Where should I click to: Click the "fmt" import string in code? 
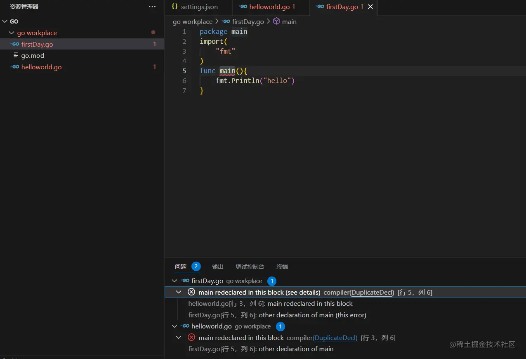[226, 51]
